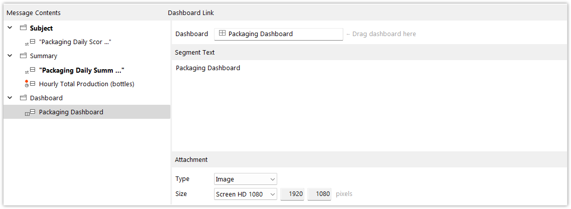Click the width field showing 1920
This screenshot has width=571, height=209.
(292, 194)
